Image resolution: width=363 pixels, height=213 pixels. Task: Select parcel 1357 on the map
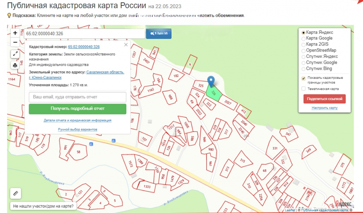click(x=134, y=55)
